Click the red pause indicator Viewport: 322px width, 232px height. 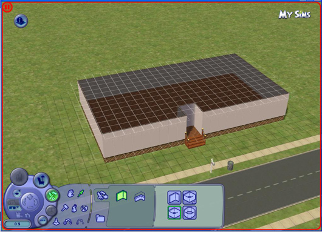pyautogui.click(x=8, y=7)
